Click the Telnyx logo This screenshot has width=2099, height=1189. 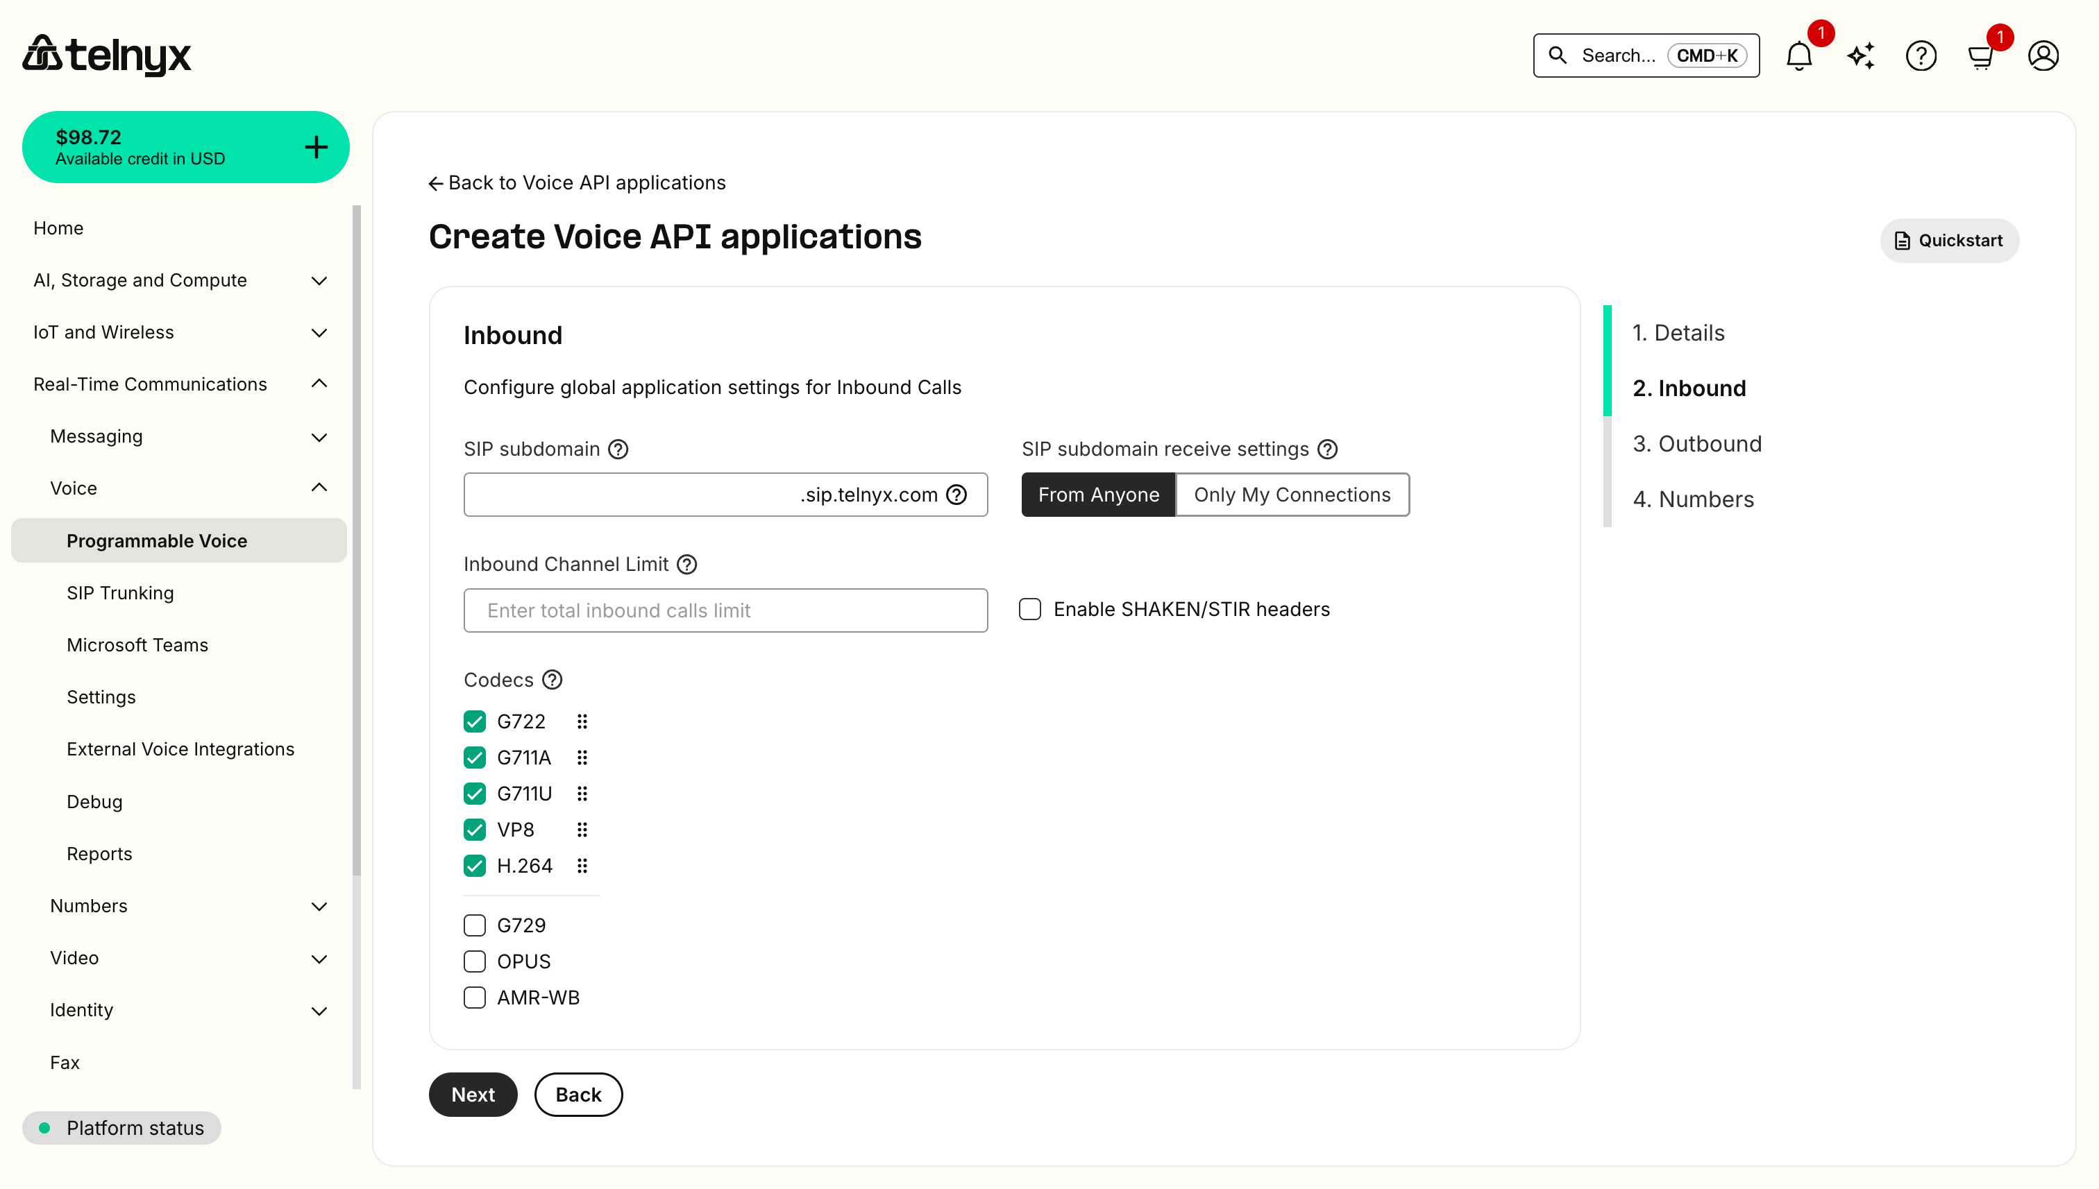point(106,54)
